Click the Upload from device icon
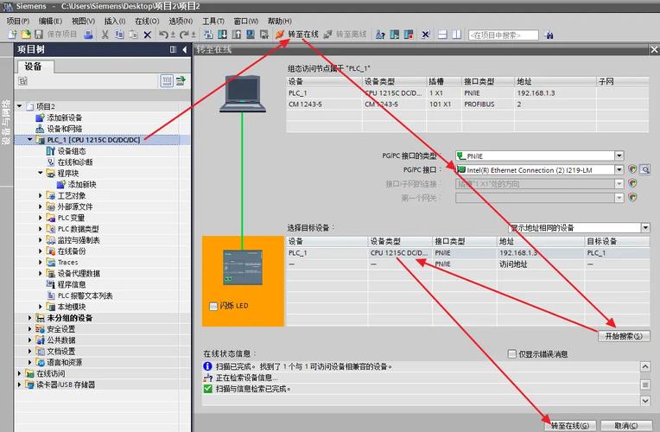660x432 pixels. click(x=236, y=35)
